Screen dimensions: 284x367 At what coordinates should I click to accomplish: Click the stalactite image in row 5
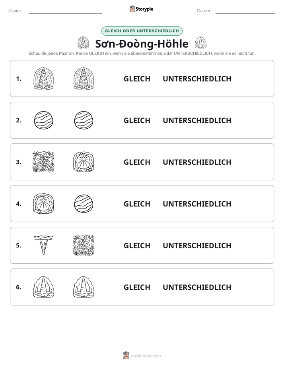pyautogui.click(x=43, y=245)
